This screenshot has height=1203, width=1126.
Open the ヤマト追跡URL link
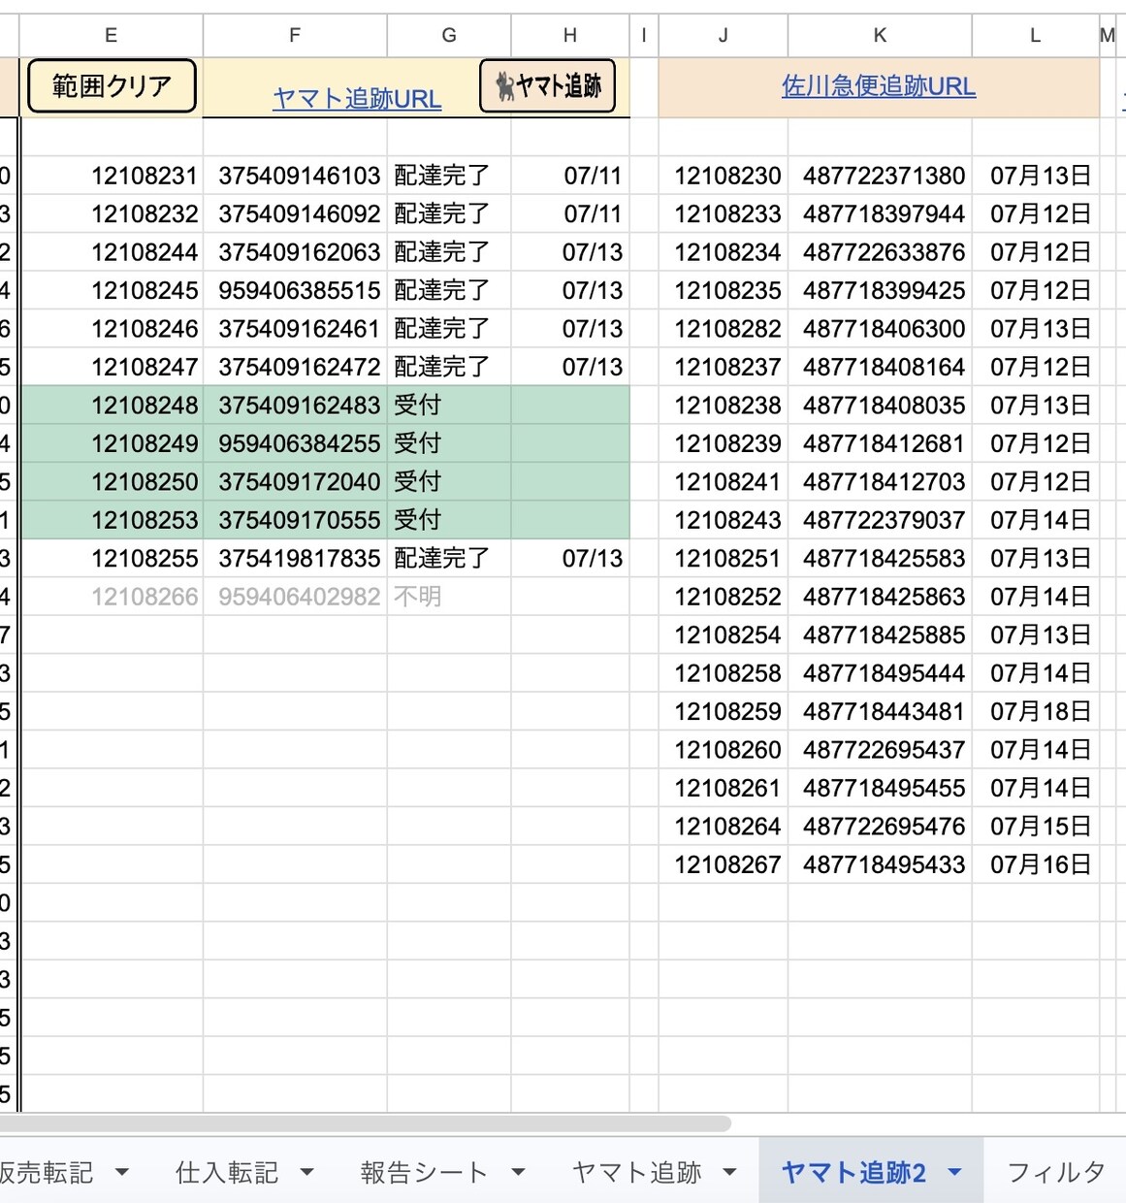(357, 98)
